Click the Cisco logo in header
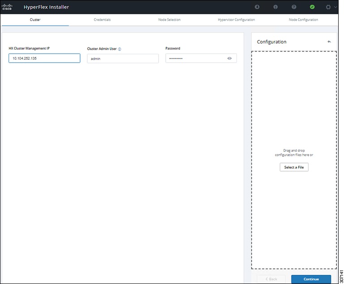Screen dimensions: 344x284 (x=7, y=7)
